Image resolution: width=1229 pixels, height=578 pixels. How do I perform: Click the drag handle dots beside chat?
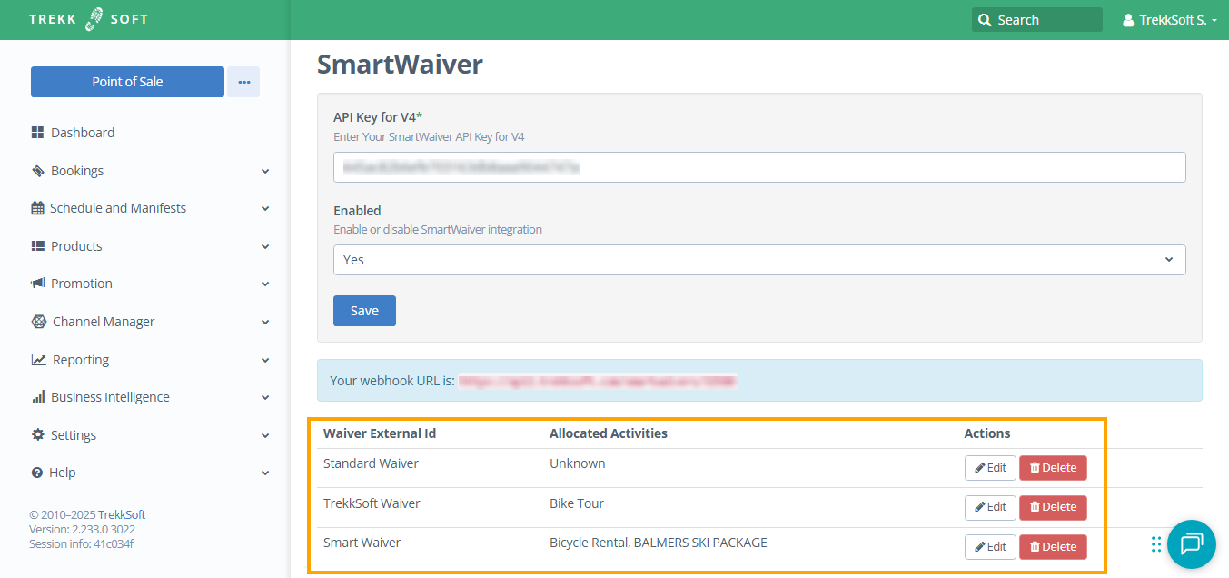point(1155,544)
